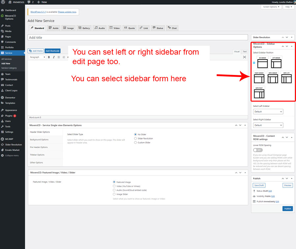Open the Select Left Sidebar dropdown
The height and width of the screenshot is (249, 296).
tap(268, 112)
